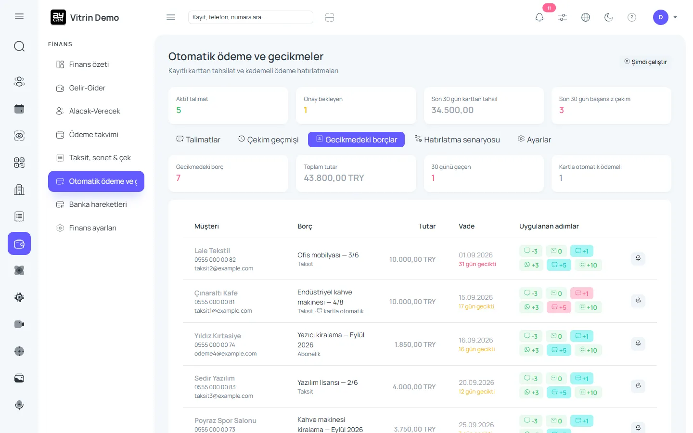This screenshot has height=433, width=693.
Task: Run now with Şimdi çalıştır button
Action: (646, 62)
